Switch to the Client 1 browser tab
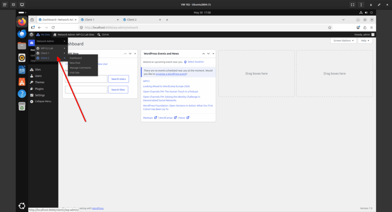This screenshot has height=212, width=392. 100,20
